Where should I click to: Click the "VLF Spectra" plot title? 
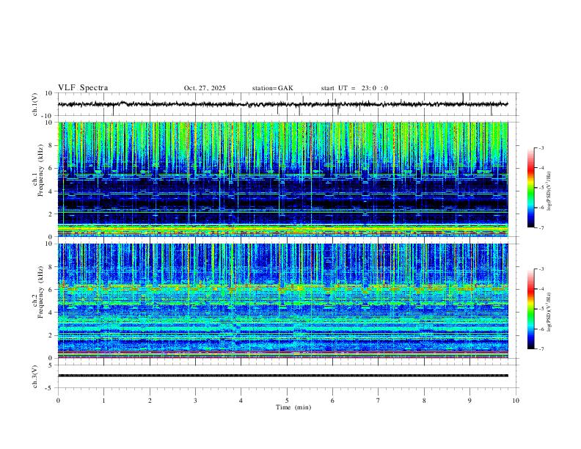[x=83, y=88]
